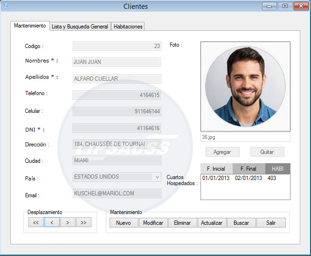The height and width of the screenshot is (256, 311).
Task: Maximize the Clientes window
Action: point(285,6)
